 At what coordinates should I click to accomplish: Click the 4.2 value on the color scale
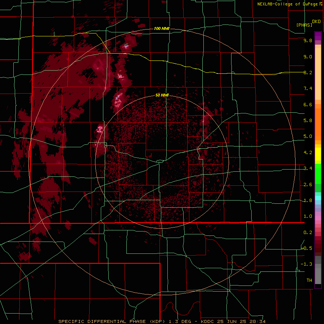[308, 153]
